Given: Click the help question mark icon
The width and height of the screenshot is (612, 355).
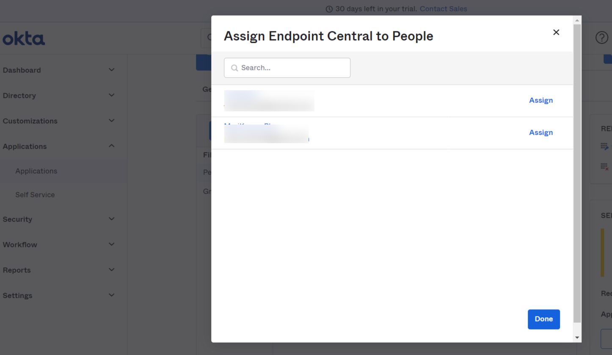Looking at the screenshot, I should tap(601, 38).
